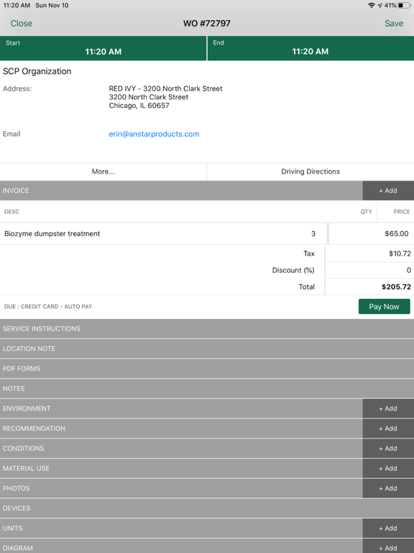The width and height of the screenshot is (414, 553).
Task: Add a photo via Photos +Add
Action: (388, 488)
